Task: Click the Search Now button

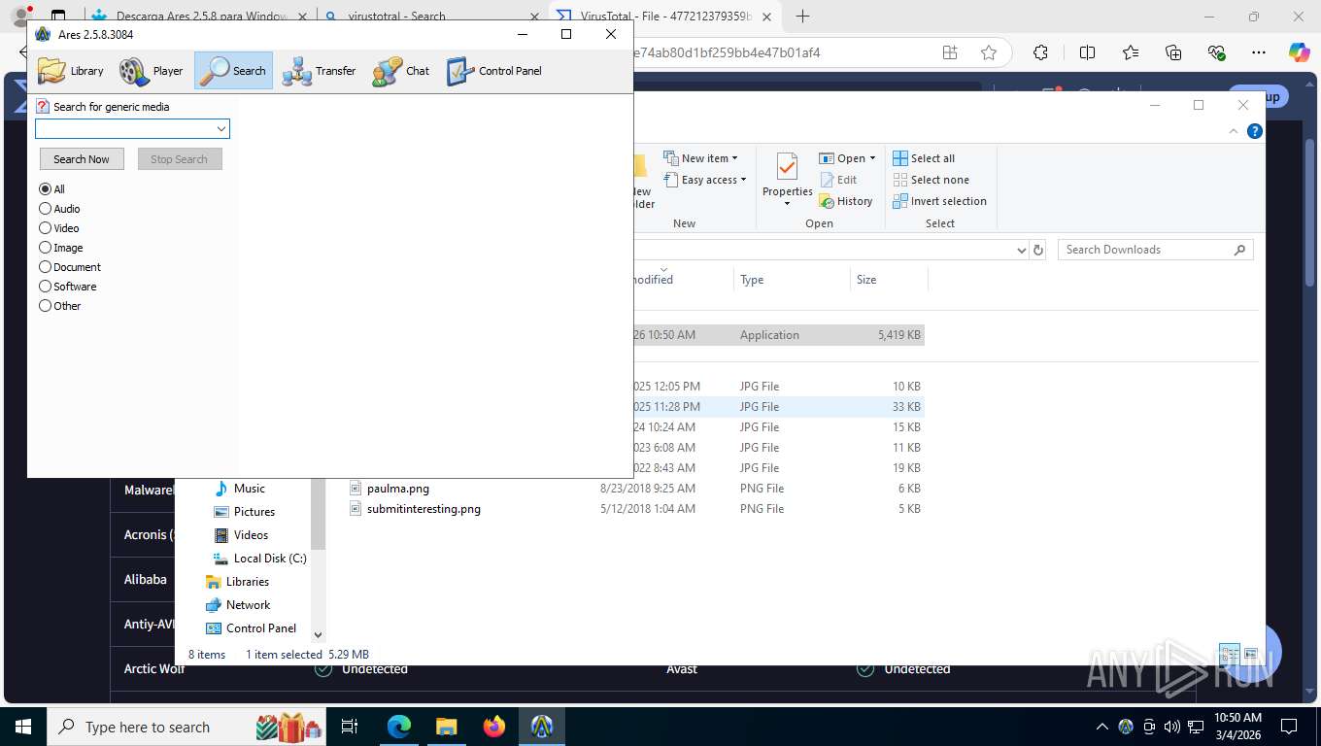Action: pos(82,159)
